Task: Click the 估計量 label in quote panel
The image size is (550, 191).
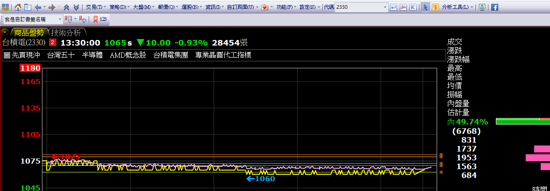Action: tap(459, 112)
